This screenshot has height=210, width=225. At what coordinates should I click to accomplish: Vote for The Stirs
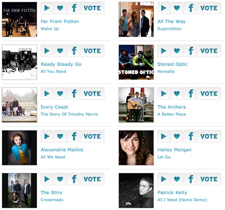tap(92, 179)
